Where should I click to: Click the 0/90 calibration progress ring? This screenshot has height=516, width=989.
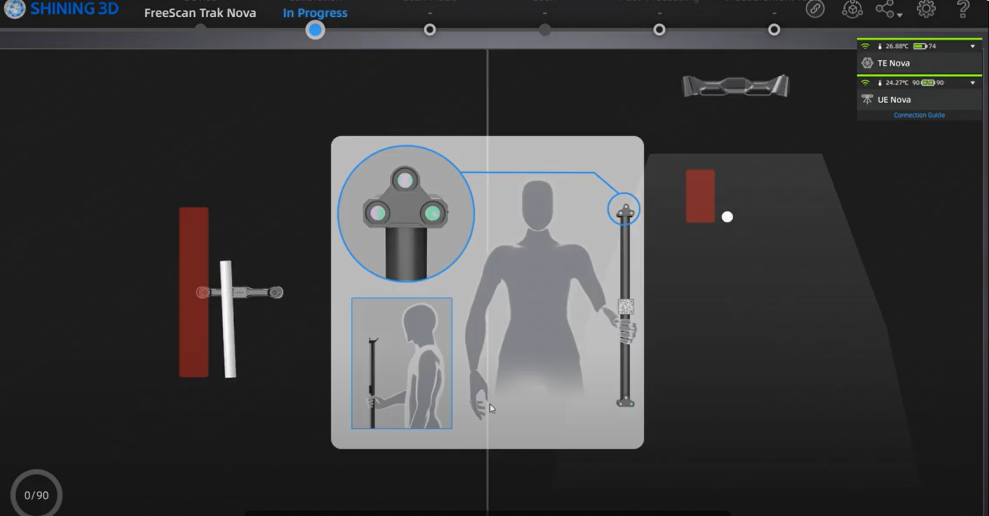click(x=36, y=495)
